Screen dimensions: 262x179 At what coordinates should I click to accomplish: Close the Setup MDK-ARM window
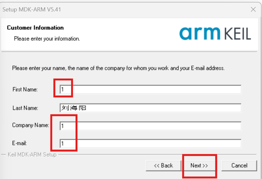253,10
